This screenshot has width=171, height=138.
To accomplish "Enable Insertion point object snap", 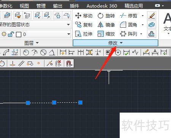I will 30,63.
